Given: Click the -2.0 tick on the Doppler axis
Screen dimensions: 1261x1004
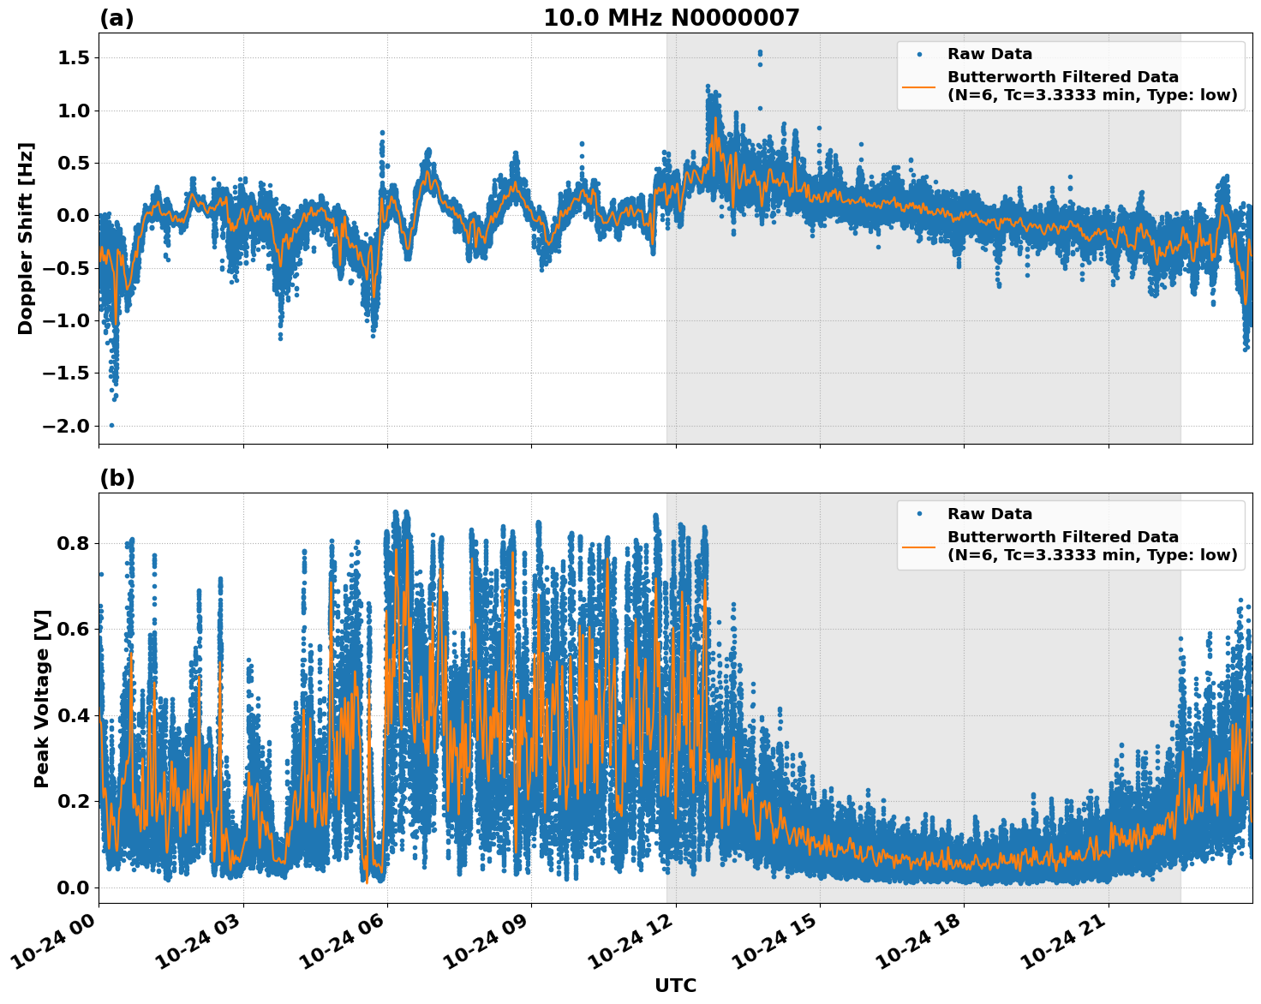Looking at the screenshot, I should [x=67, y=424].
